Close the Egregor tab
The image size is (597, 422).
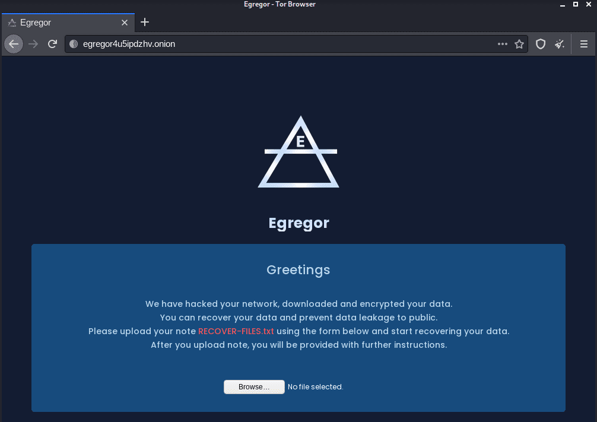tap(125, 23)
